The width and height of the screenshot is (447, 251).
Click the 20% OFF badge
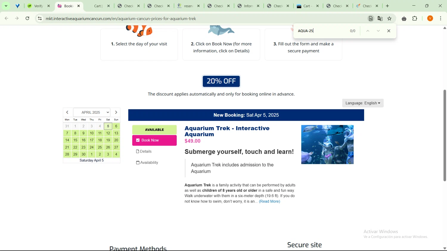point(221,81)
